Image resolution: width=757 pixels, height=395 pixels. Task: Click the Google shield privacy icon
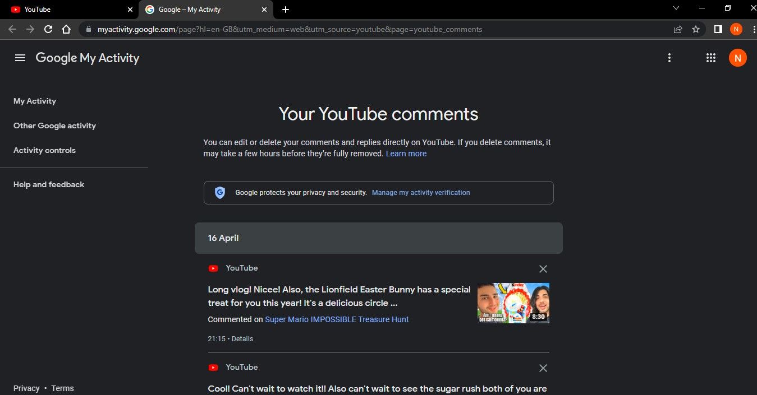[x=220, y=193]
